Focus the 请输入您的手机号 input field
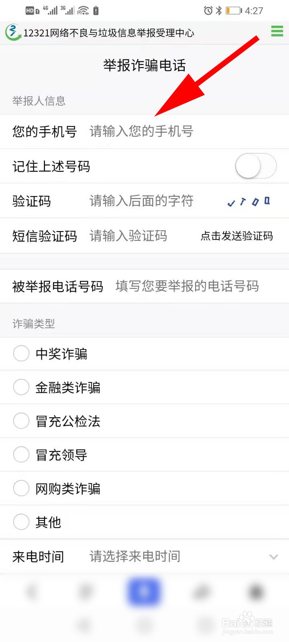This screenshot has height=642, width=289. pos(185,131)
